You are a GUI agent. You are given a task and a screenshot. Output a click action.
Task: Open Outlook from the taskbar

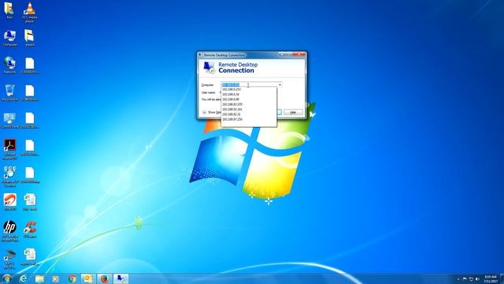click(88, 278)
